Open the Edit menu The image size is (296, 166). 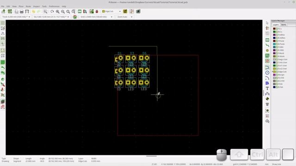(8, 6)
